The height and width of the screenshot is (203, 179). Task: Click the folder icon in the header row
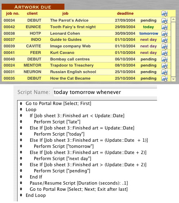(x=164, y=13)
